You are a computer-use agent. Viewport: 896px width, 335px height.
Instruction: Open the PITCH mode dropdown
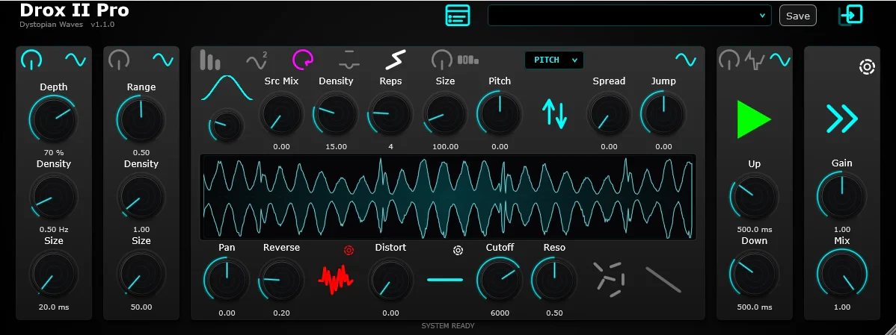(x=554, y=60)
